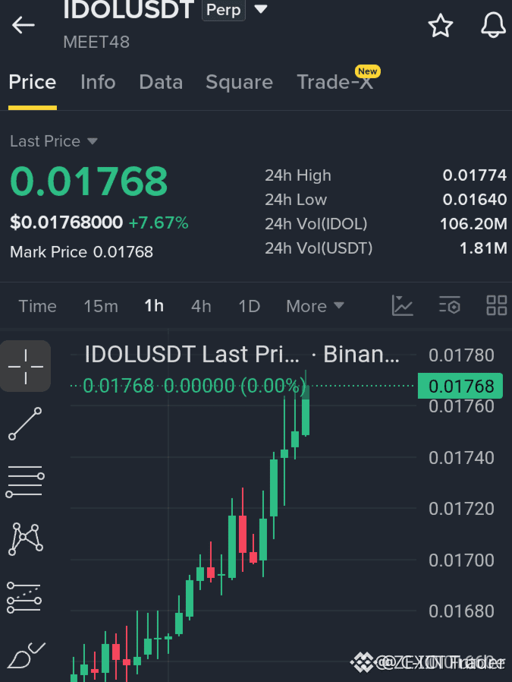Screen dimensions: 512x682
Task: Switch to the Price tab
Action: [33, 82]
